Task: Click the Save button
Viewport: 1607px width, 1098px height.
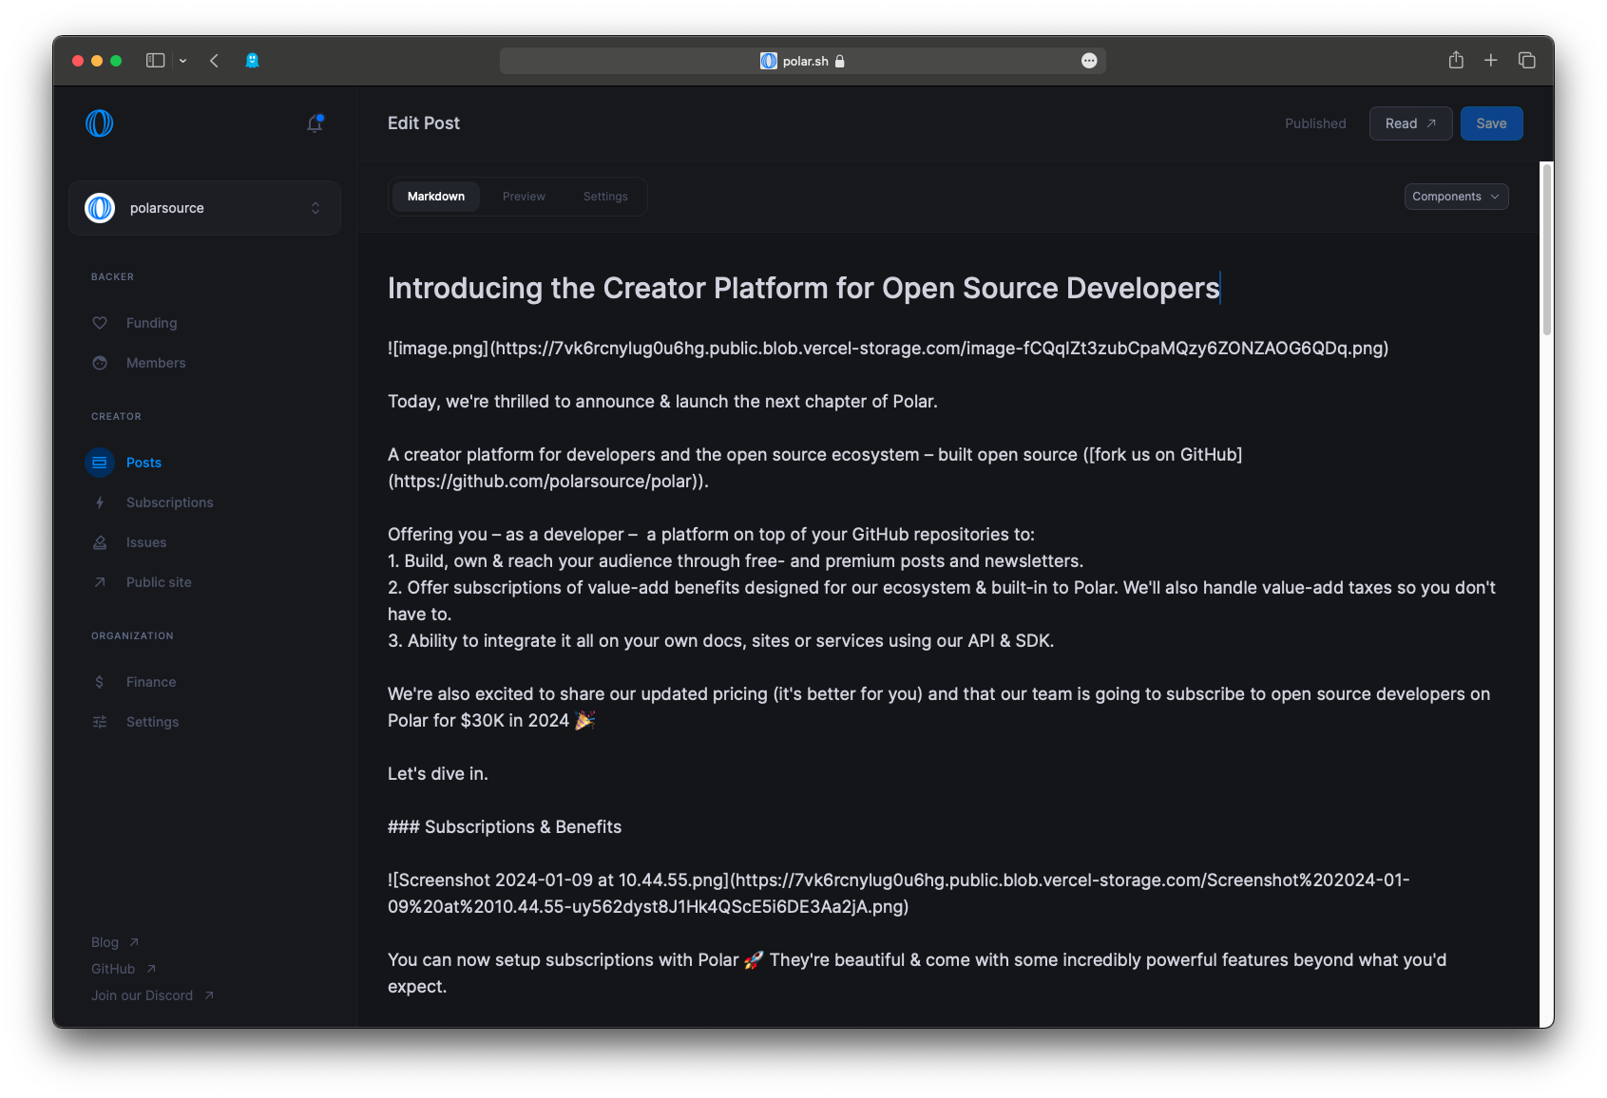Action: 1491,123
